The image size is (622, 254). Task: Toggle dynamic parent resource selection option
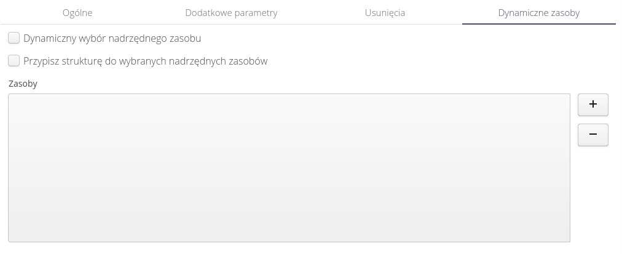click(14, 39)
